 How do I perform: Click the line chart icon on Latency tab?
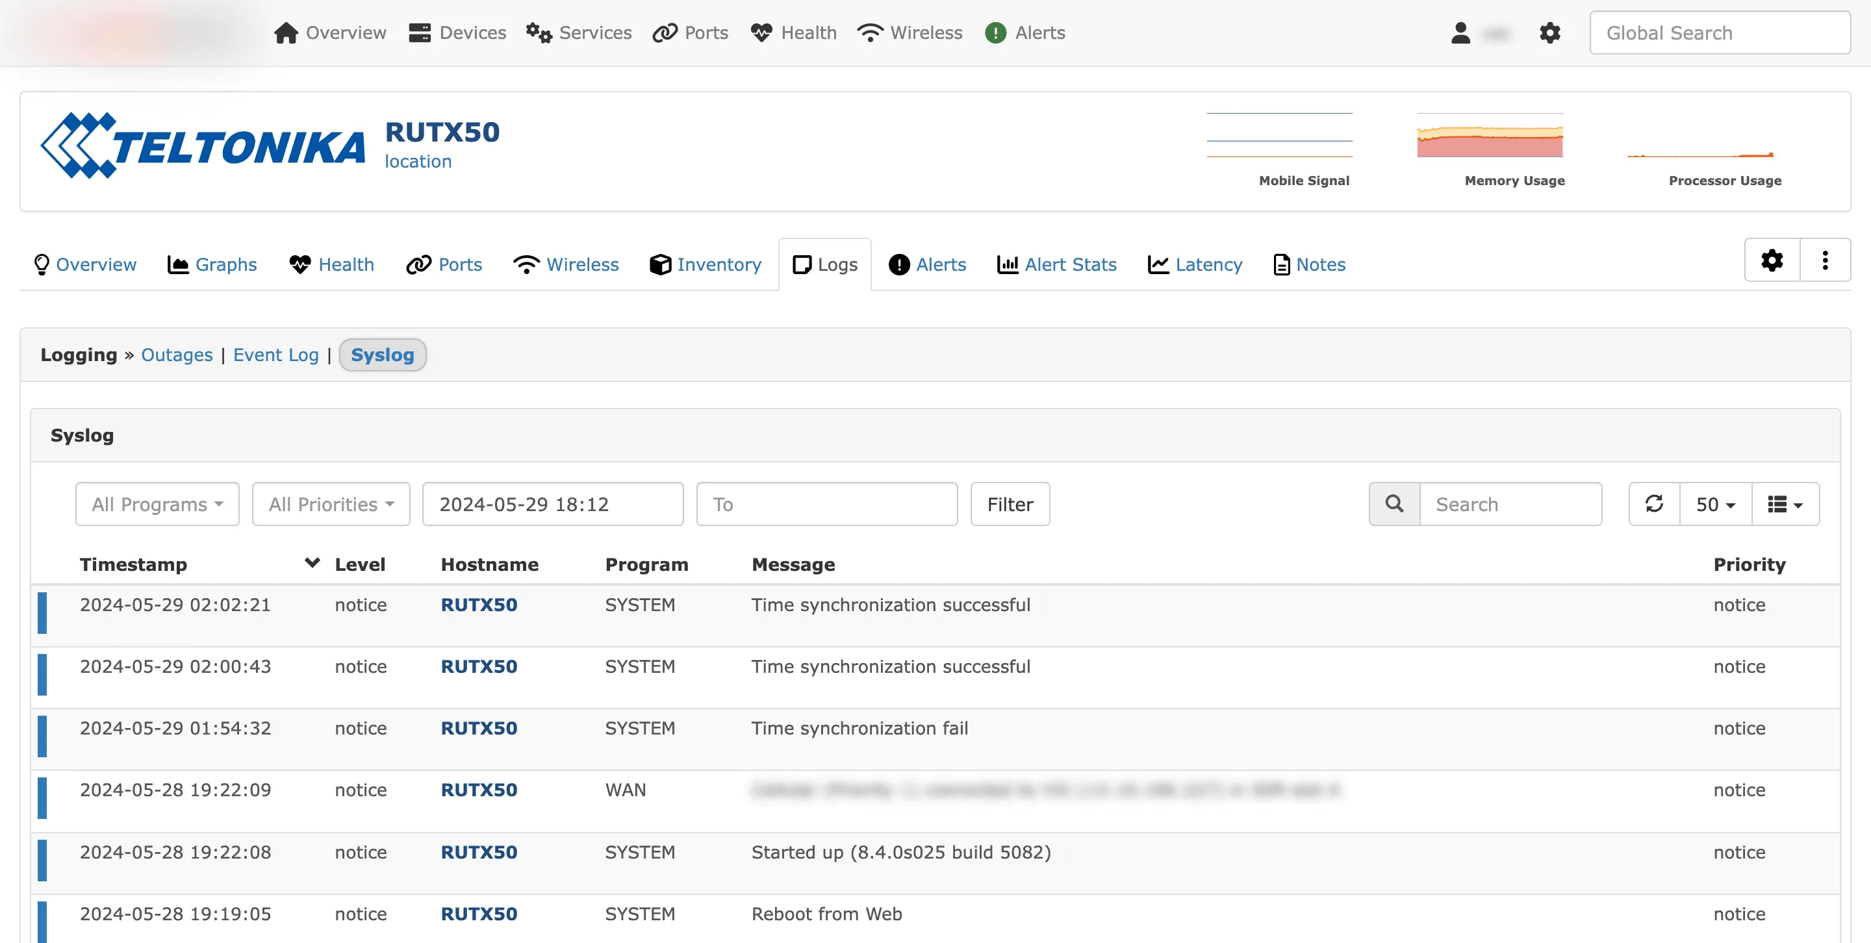[x=1158, y=264]
